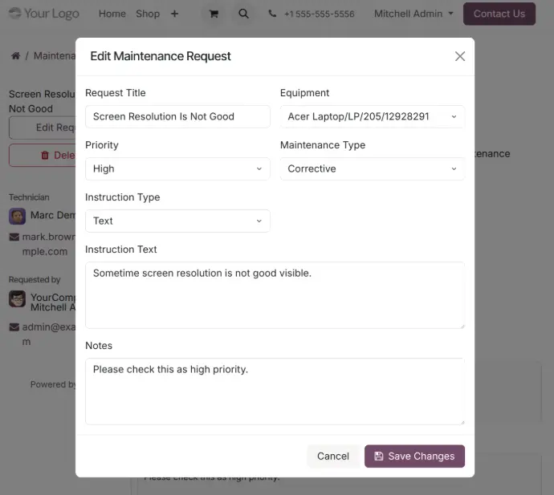554x495 pixels.
Task: Navigate to the Home menu item
Action: [112, 14]
